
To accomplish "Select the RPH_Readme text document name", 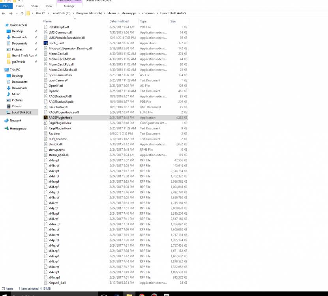I will coord(58,139).
